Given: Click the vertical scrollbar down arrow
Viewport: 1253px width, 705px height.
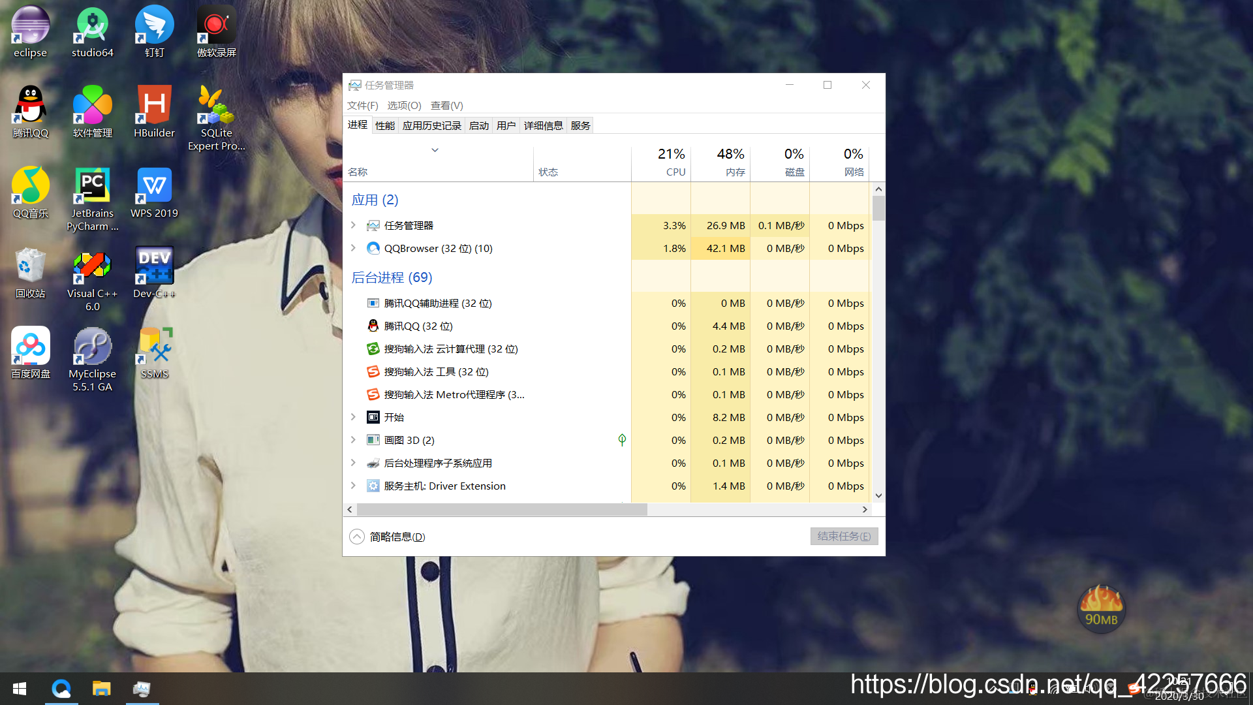Looking at the screenshot, I should click(878, 495).
